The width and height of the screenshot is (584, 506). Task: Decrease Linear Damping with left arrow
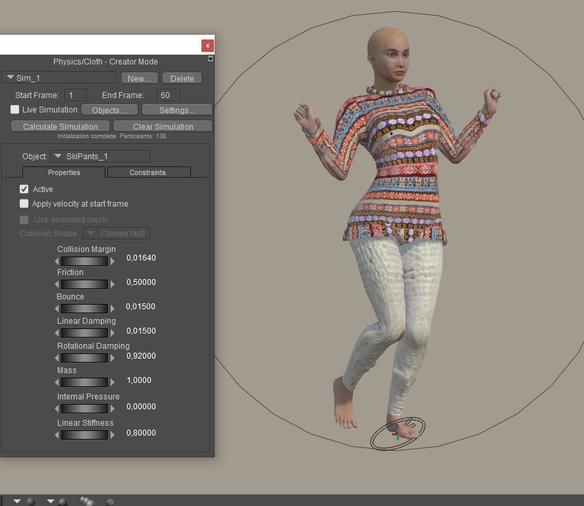pyautogui.click(x=57, y=333)
